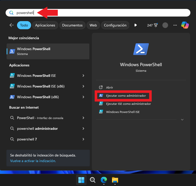Click Vuelve a activar la indización link
This screenshot has width=196, height=186.
33,161
